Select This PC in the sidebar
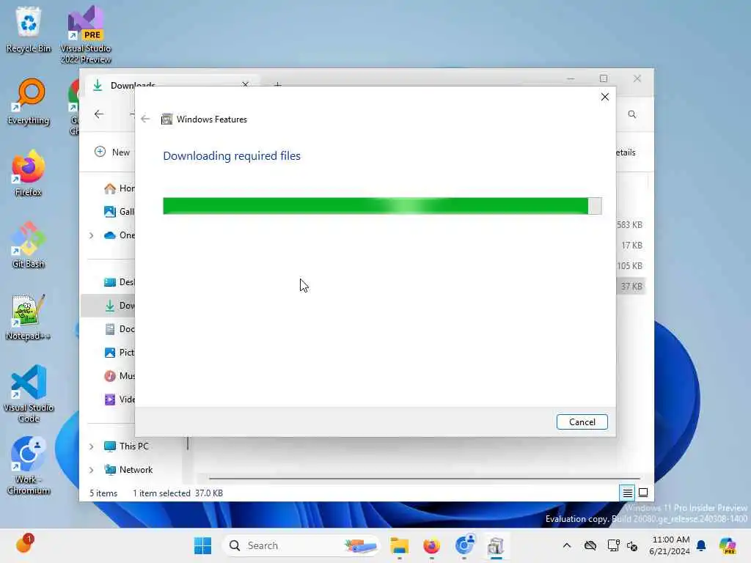The height and width of the screenshot is (563, 751). point(126,446)
